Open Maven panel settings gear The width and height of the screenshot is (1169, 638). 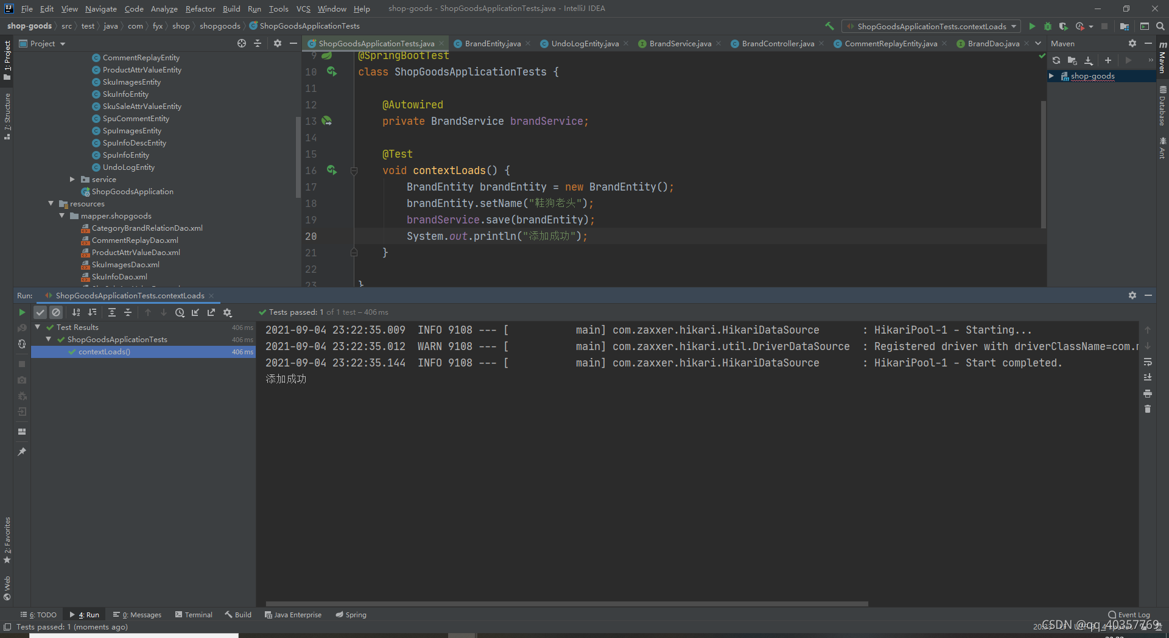1132,43
